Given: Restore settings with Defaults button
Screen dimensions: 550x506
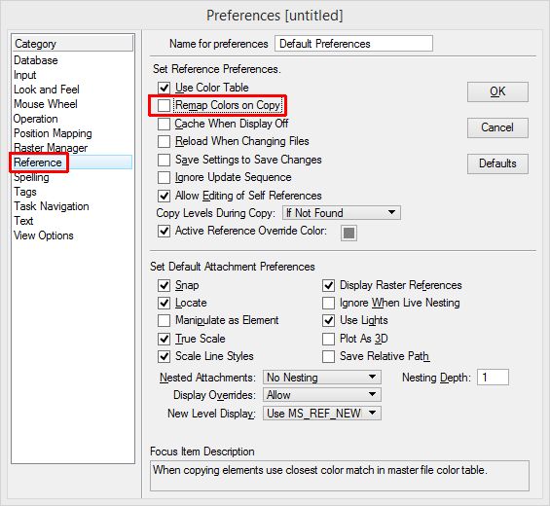Looking at the screenshot, I should (497, 163).
